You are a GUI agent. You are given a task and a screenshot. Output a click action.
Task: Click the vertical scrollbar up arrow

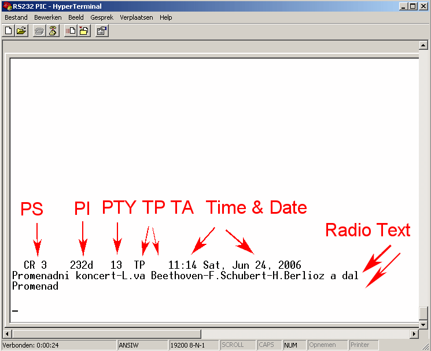423,46
